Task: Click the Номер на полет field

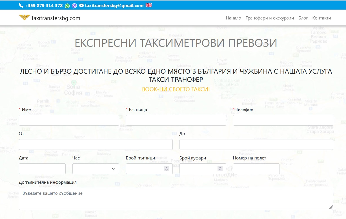Action: coord(256,169)
